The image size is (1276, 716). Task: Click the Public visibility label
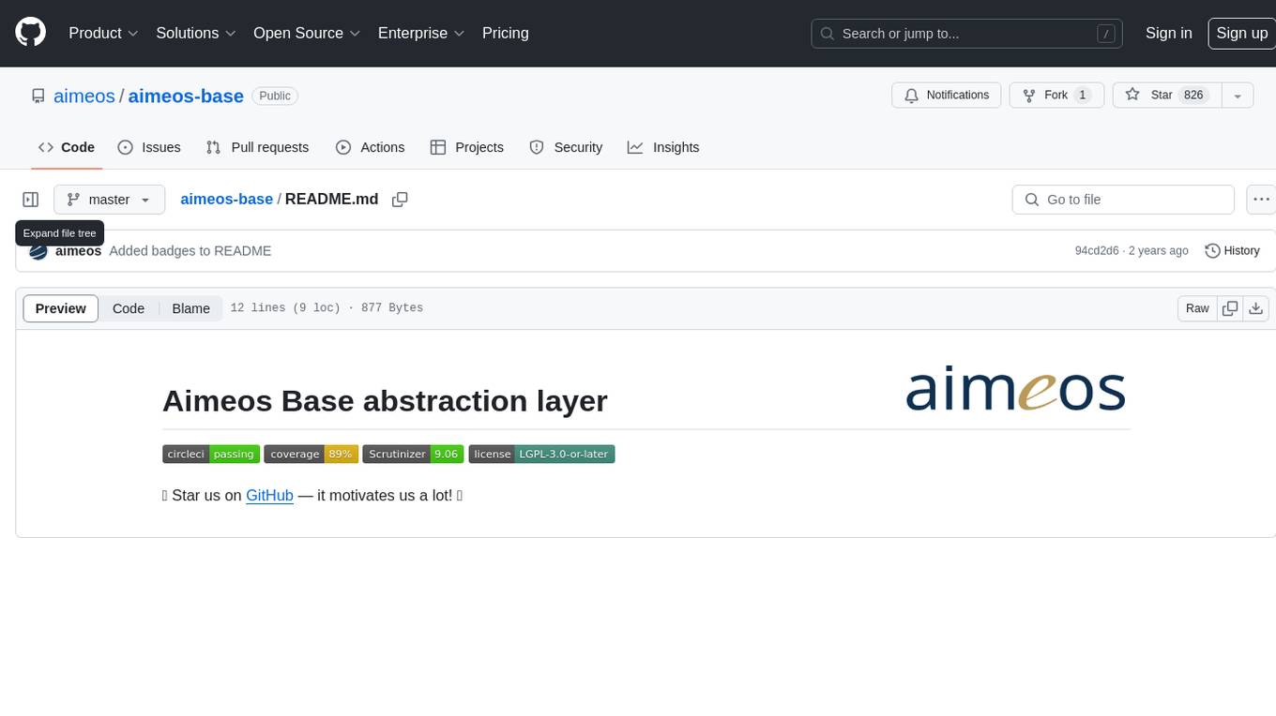[x=275, y=96]
